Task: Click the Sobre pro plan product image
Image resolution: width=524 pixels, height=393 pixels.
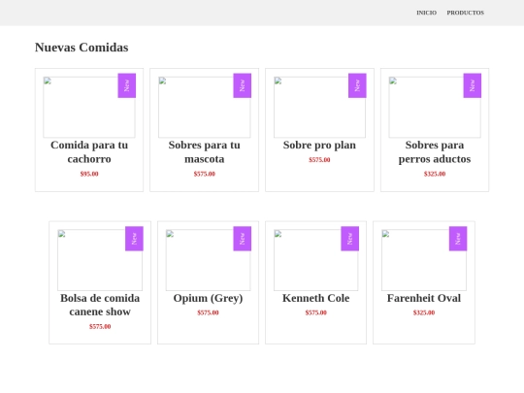Action: 319,108
